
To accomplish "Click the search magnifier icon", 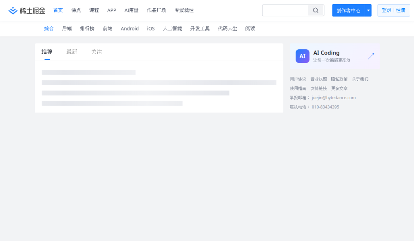I will 315,10.
